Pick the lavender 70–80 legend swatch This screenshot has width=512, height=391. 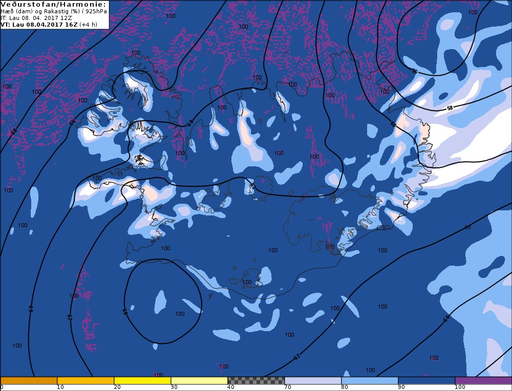(313, 381)
